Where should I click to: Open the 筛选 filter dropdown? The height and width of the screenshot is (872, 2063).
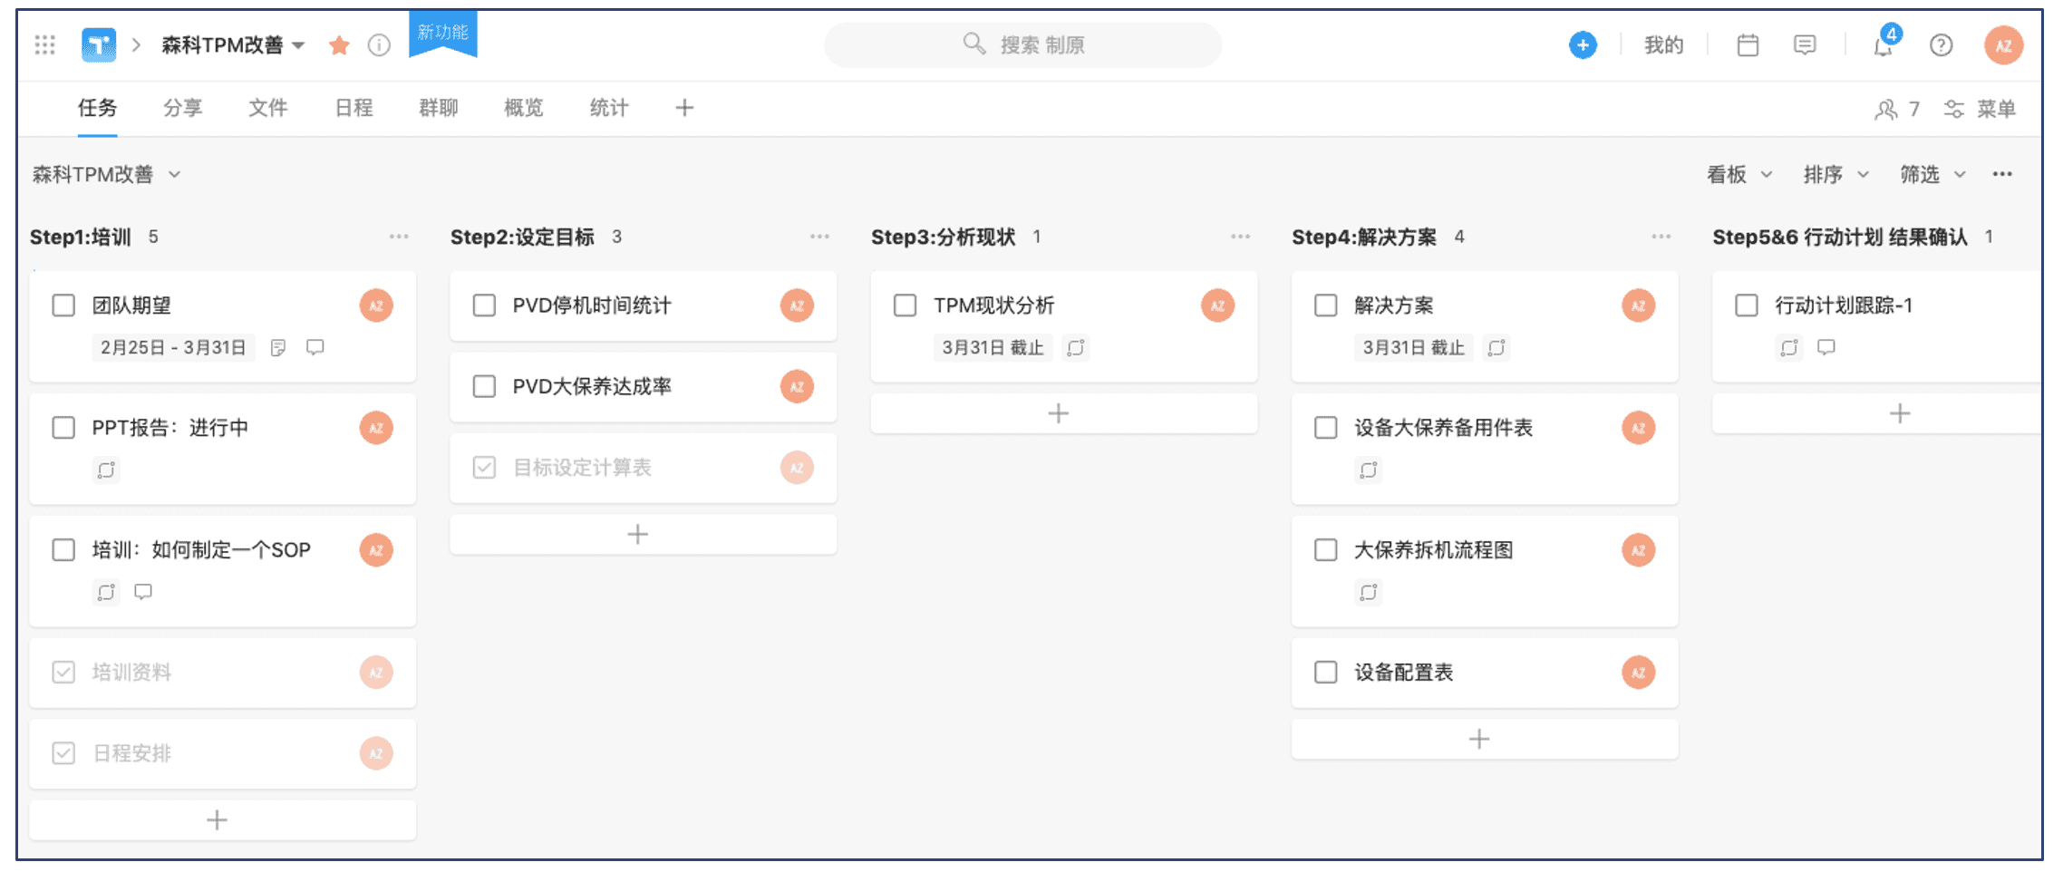[x=1932, y=174]
